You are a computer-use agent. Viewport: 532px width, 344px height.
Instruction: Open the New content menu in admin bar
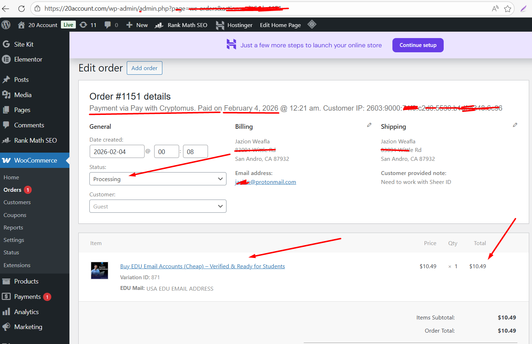click(137, 25)
